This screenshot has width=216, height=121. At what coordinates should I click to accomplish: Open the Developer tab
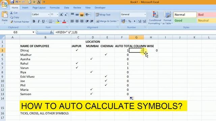point(100,8)
